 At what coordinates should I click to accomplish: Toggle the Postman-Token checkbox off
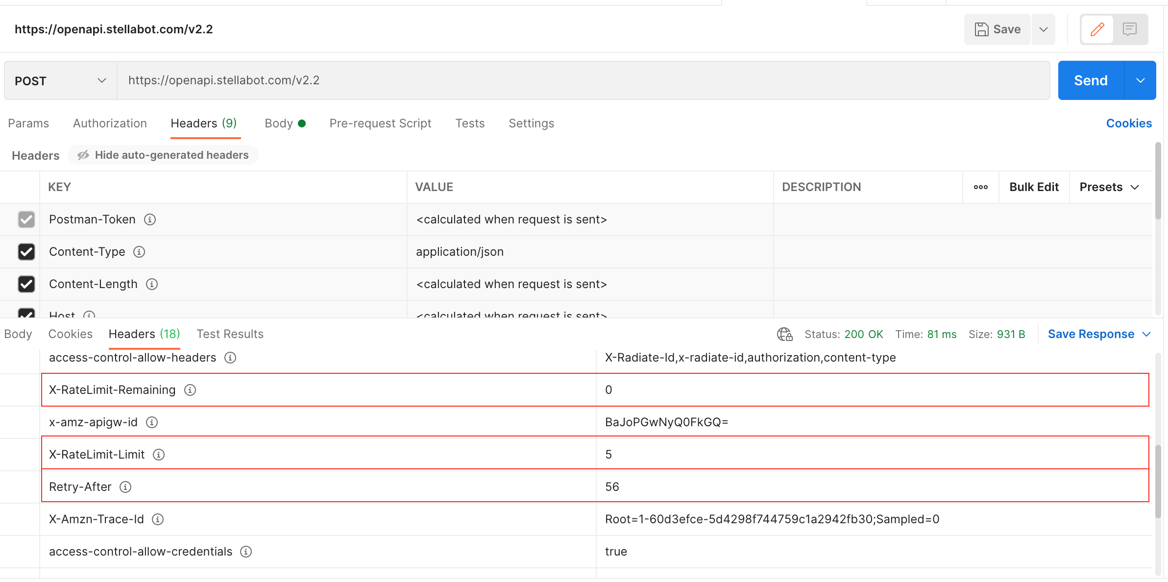pos(26,219)
